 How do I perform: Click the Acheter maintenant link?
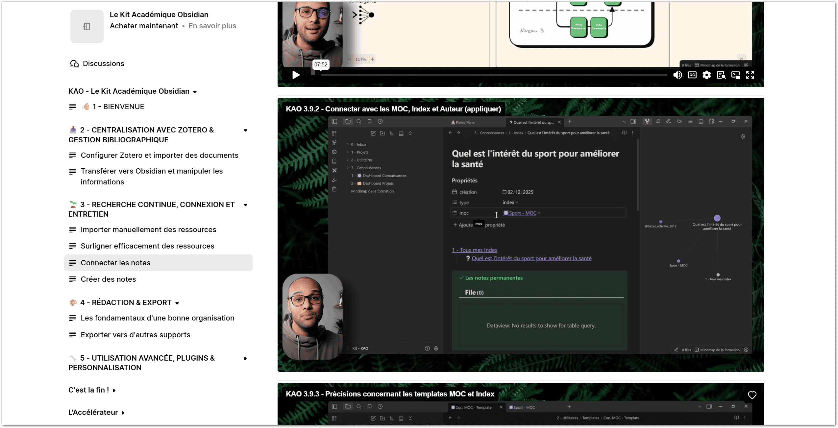coord(144,26)
